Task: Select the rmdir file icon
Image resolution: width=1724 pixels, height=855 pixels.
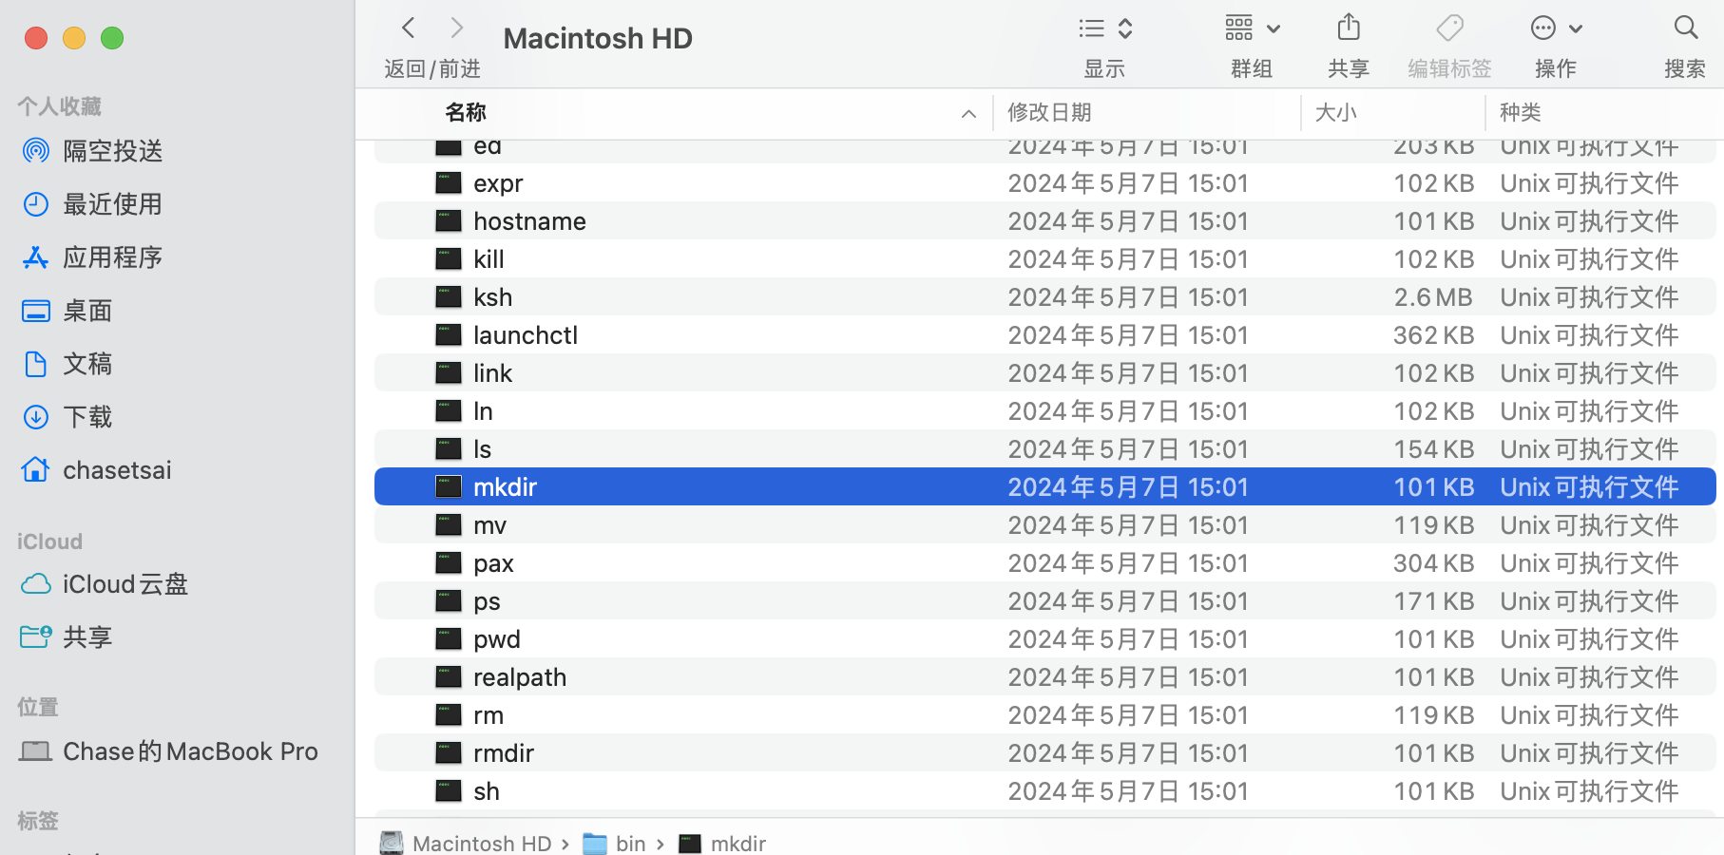Action: 449,752
